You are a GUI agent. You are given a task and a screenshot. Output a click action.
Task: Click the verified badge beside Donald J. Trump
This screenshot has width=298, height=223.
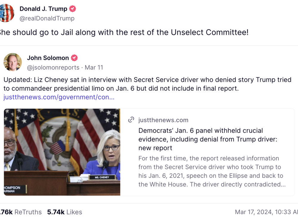(x=73, y=9)
